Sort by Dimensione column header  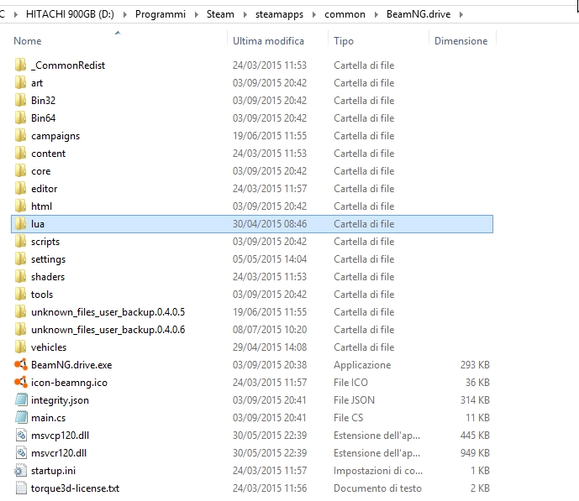point(462,40)
